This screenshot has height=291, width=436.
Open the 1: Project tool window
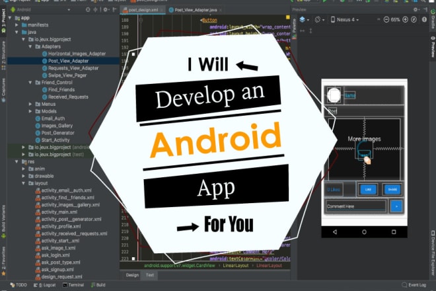coord(3,21)
